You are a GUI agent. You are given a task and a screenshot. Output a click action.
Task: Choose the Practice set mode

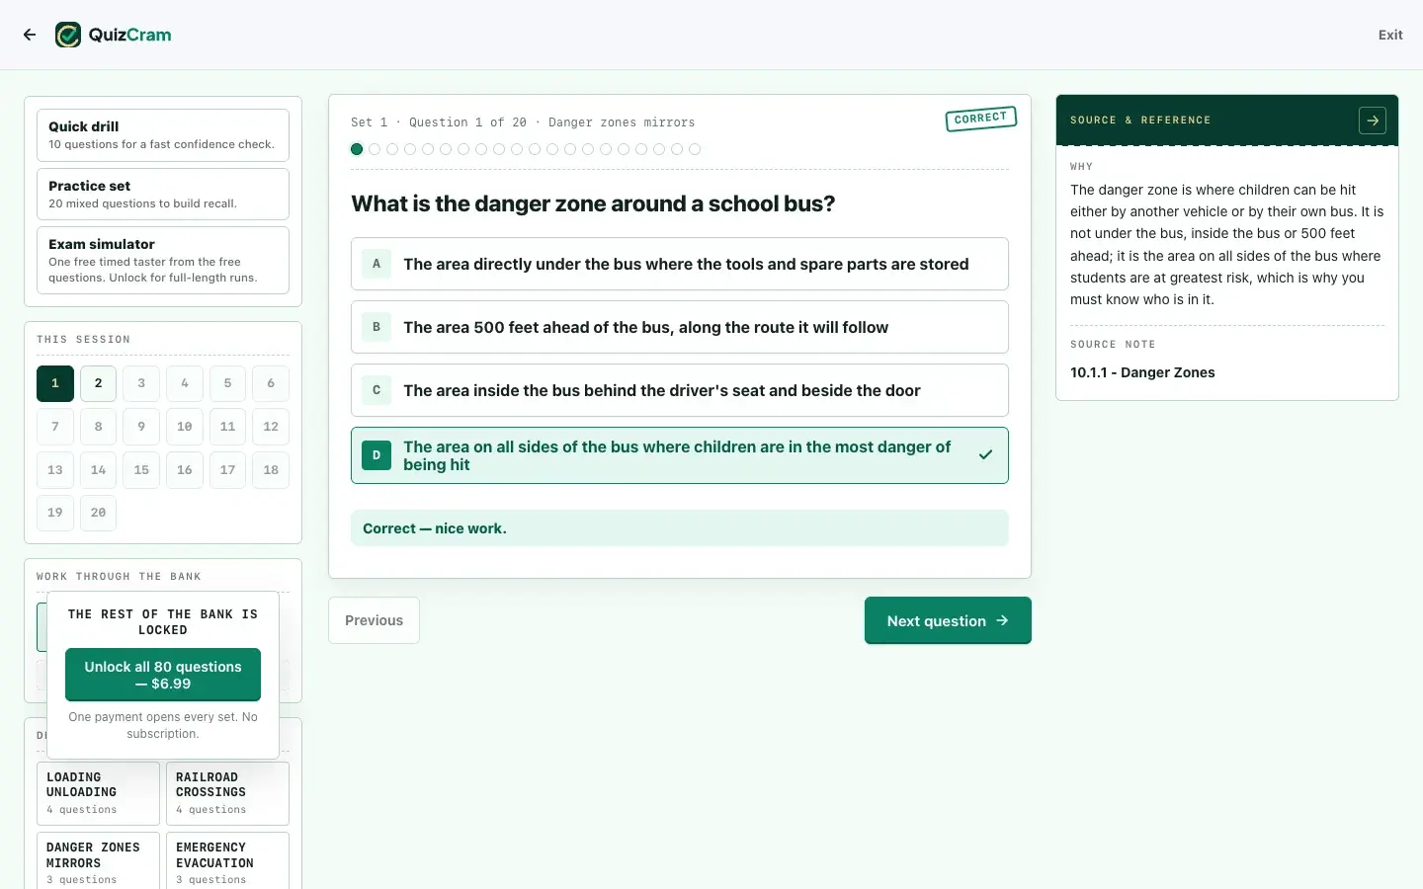click(163, 194)
